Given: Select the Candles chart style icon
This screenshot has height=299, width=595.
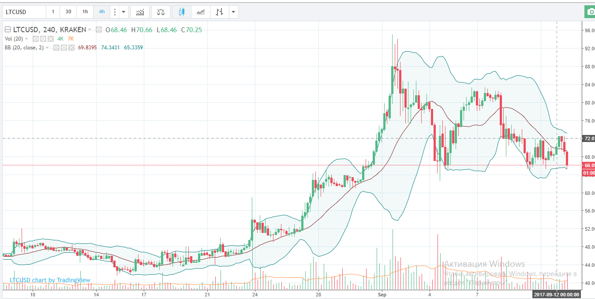Looking at the screenshot, I should click(181, 12).
